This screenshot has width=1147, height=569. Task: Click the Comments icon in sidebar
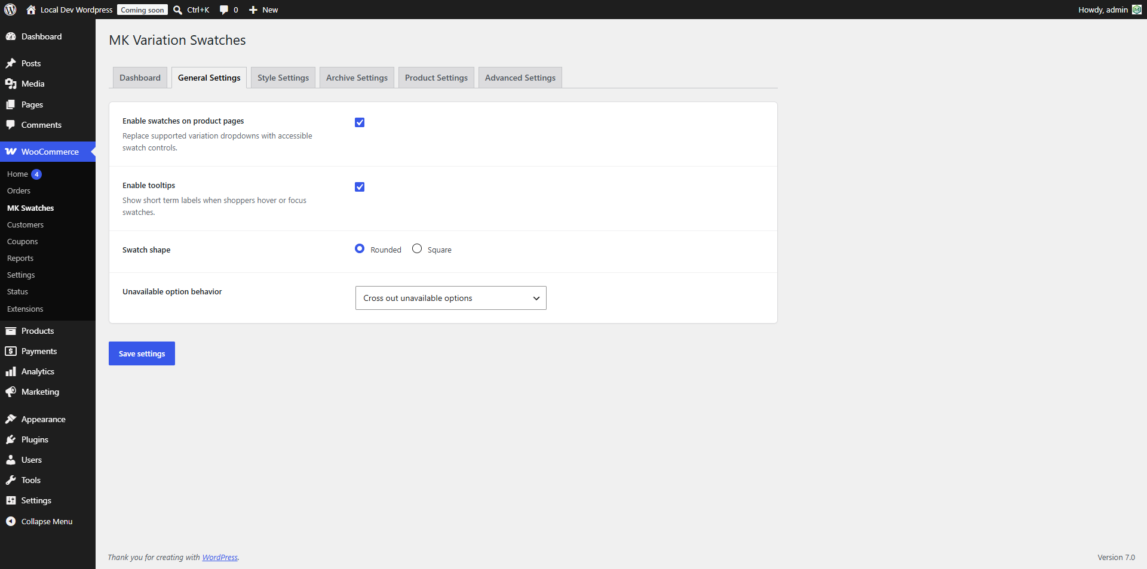click(11, 125)
